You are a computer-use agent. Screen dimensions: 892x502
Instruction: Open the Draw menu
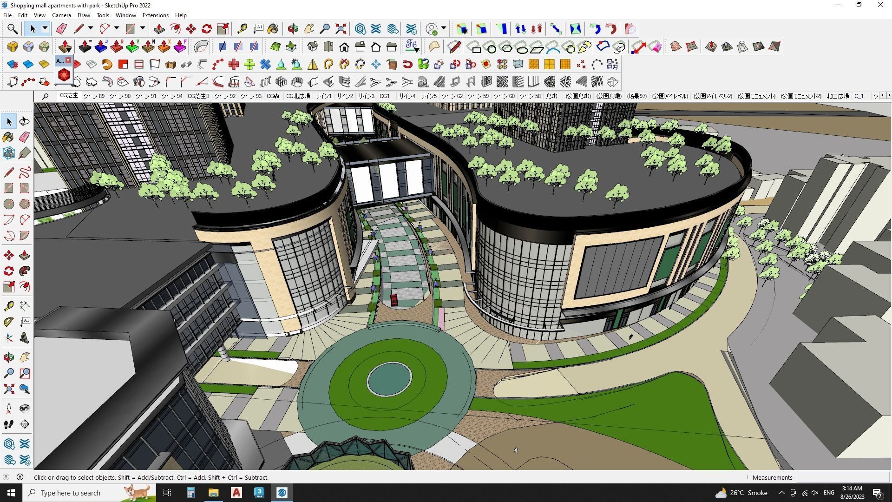(x=84, y=15)
